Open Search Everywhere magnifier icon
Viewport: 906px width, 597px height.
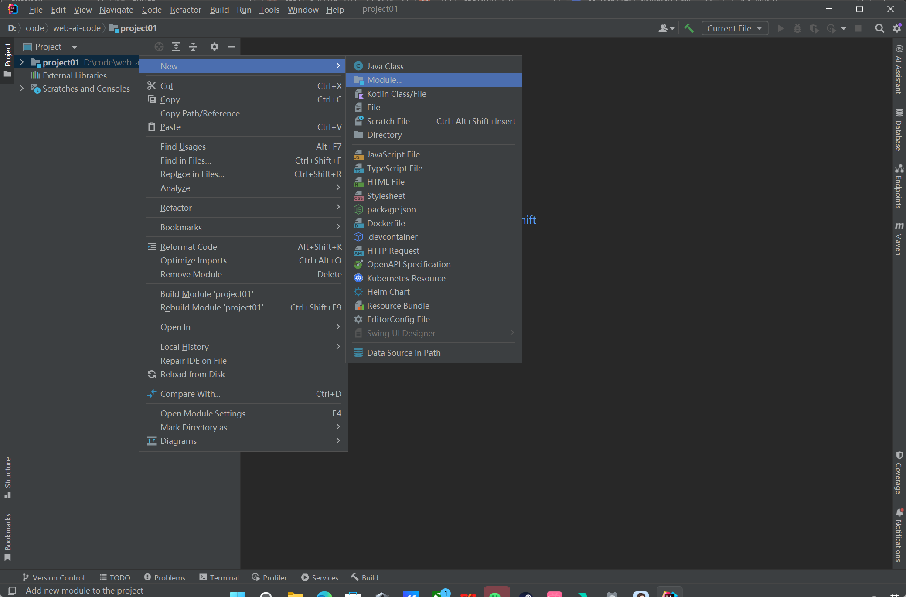(879, 28)
